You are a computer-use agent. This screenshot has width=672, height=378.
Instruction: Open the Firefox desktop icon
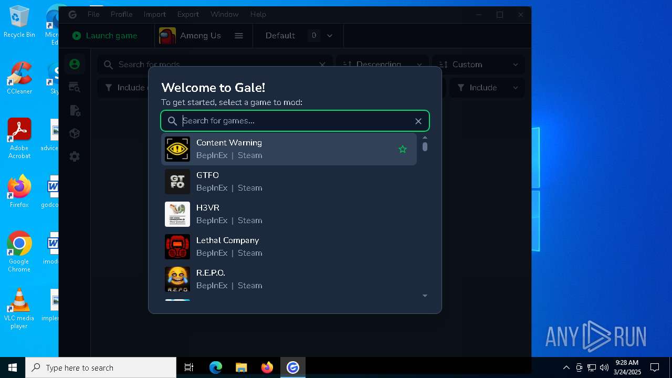pyautogui.click(x=19, y=192)
